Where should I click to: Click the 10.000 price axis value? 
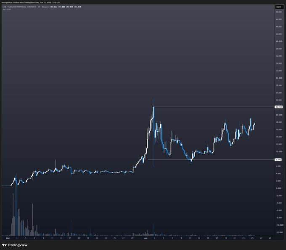coord(279,151)
